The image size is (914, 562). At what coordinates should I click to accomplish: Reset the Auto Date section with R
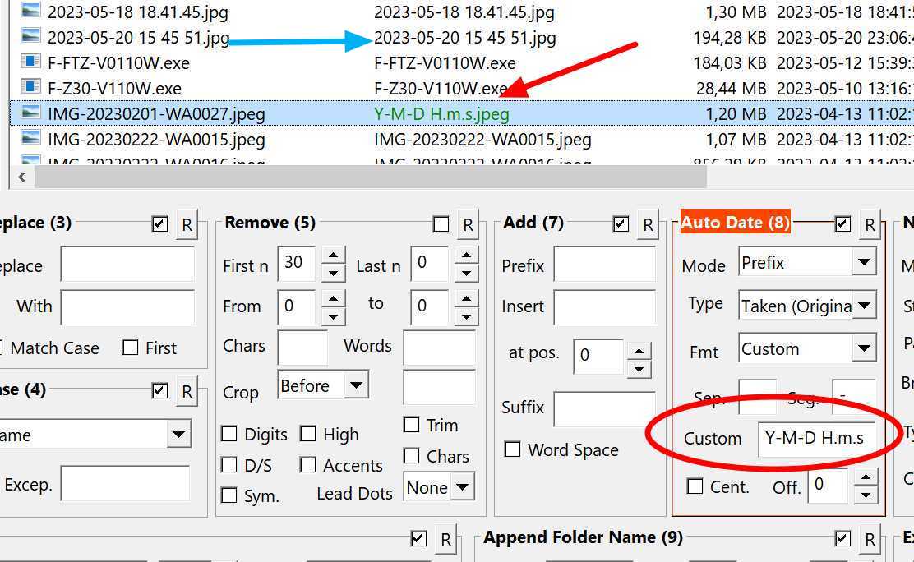pos(870,224)
